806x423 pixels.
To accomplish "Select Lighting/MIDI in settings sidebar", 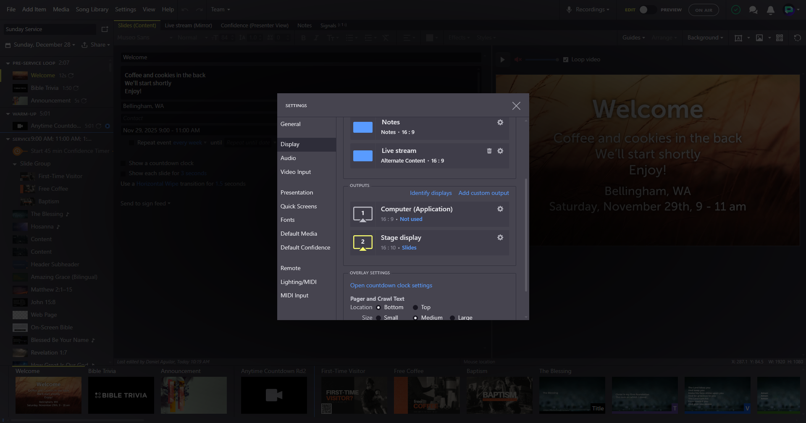I will coord(307,282).
